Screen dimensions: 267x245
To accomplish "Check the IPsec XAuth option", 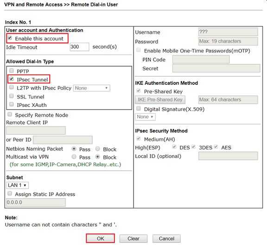I will (12, 104).
